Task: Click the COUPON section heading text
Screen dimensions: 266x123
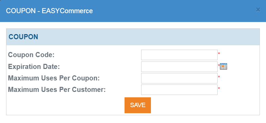Action: 23,37
